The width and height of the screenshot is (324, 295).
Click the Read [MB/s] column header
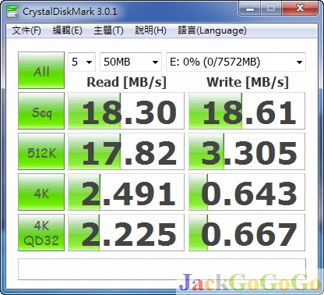tap(126, 82)
